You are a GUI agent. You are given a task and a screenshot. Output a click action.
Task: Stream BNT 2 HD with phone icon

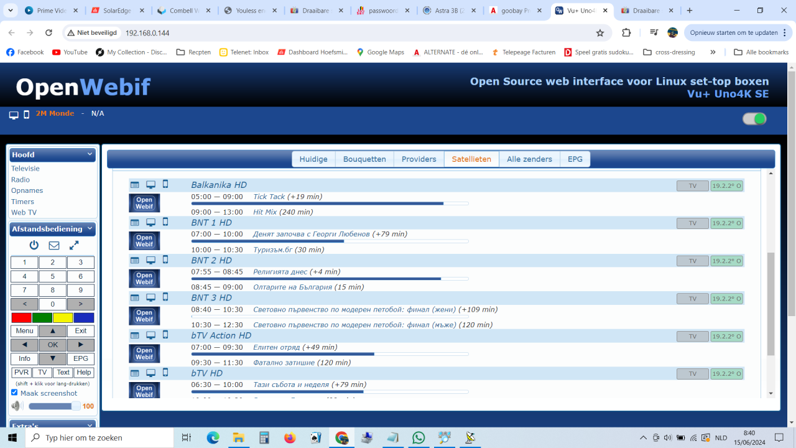pos(165,259)
